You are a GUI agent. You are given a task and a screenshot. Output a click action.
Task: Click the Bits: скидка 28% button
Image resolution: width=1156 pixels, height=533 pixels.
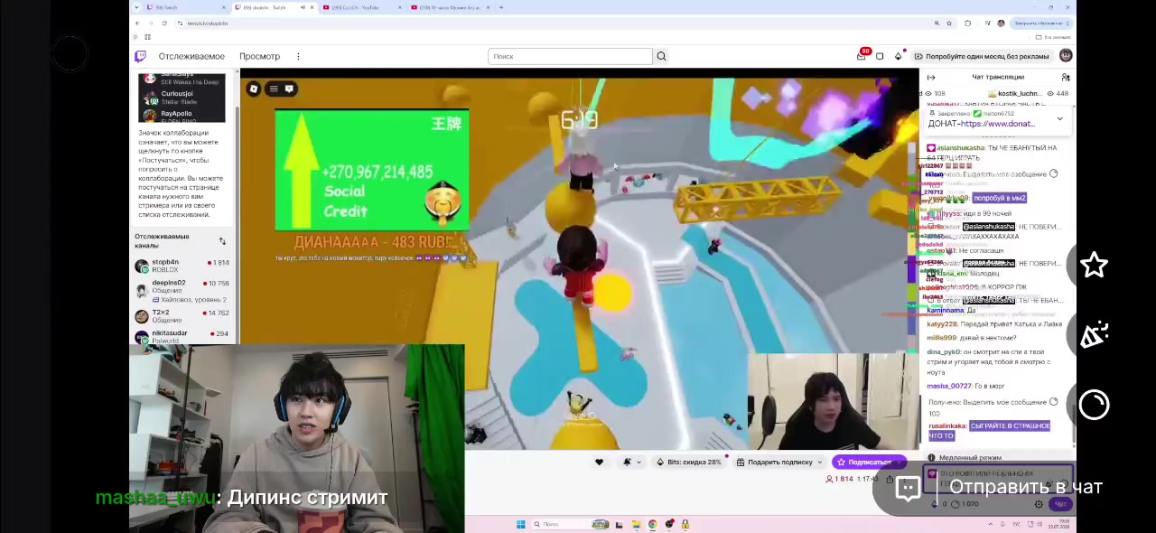click(689, 462)
